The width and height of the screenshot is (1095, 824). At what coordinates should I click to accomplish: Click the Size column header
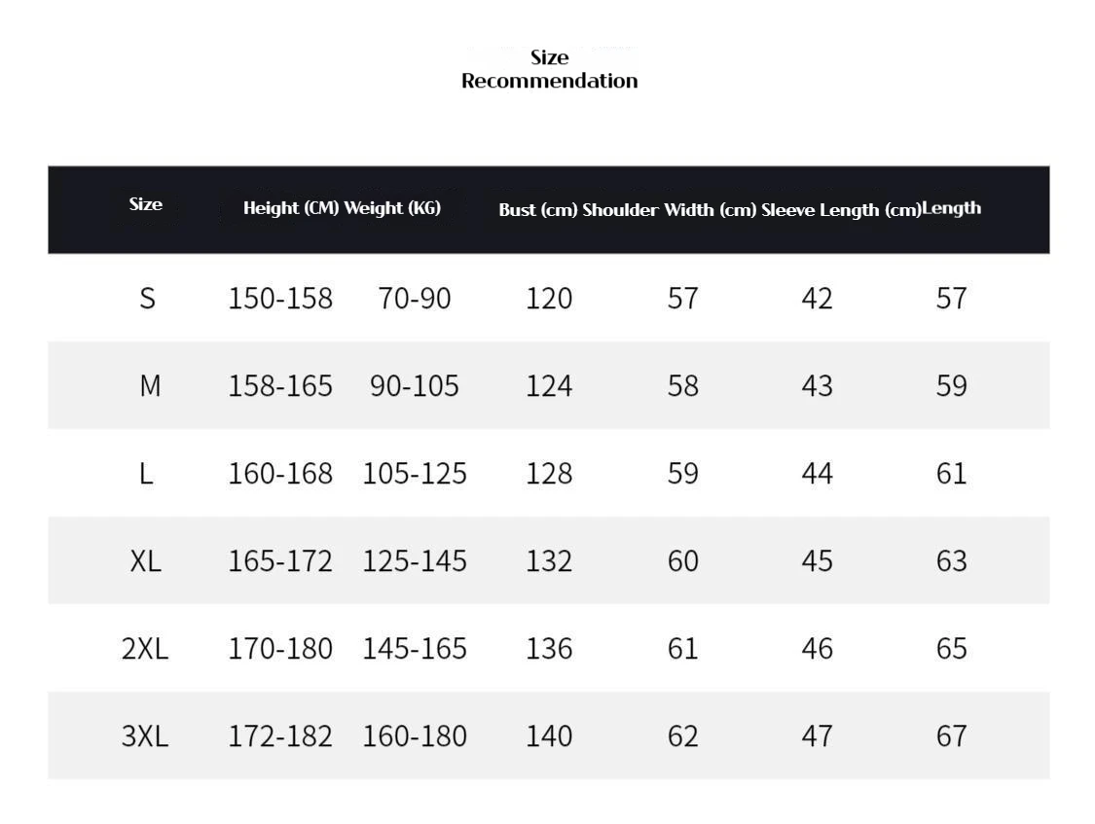(x=146, y=204)
